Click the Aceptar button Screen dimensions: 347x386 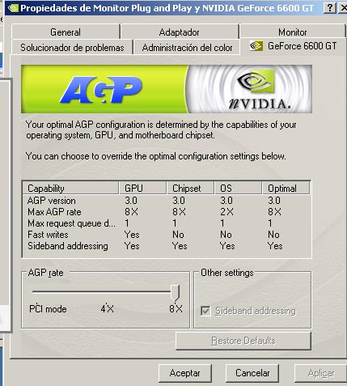click(x=185, y=373)
